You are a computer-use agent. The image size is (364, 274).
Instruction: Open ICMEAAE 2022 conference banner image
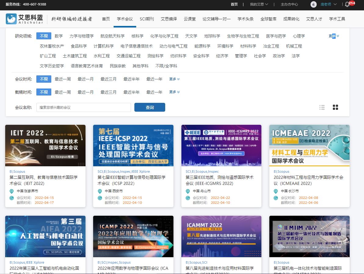[309, 146]
